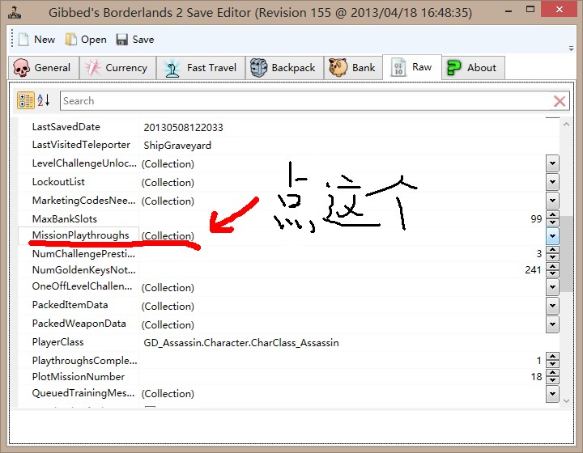
Task: Expand MarketingCodesNeeded collection dropdown
Action: click(552, 201)
